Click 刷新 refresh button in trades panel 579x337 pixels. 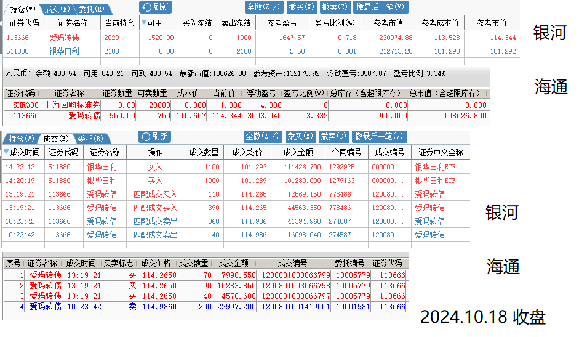[154, 137]
